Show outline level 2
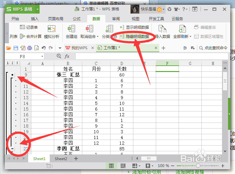The height and width of the screenshot is (174, 235). (12, 63)
